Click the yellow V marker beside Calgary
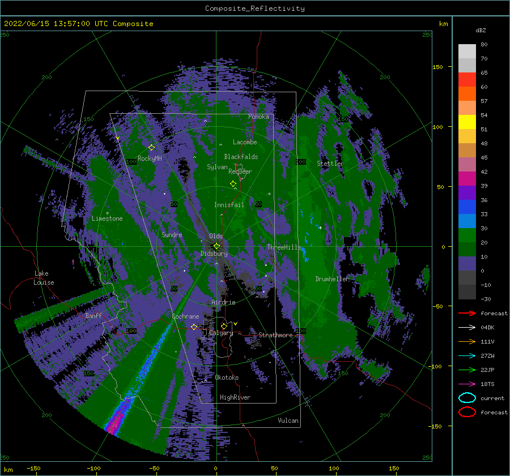 [236, 324]
